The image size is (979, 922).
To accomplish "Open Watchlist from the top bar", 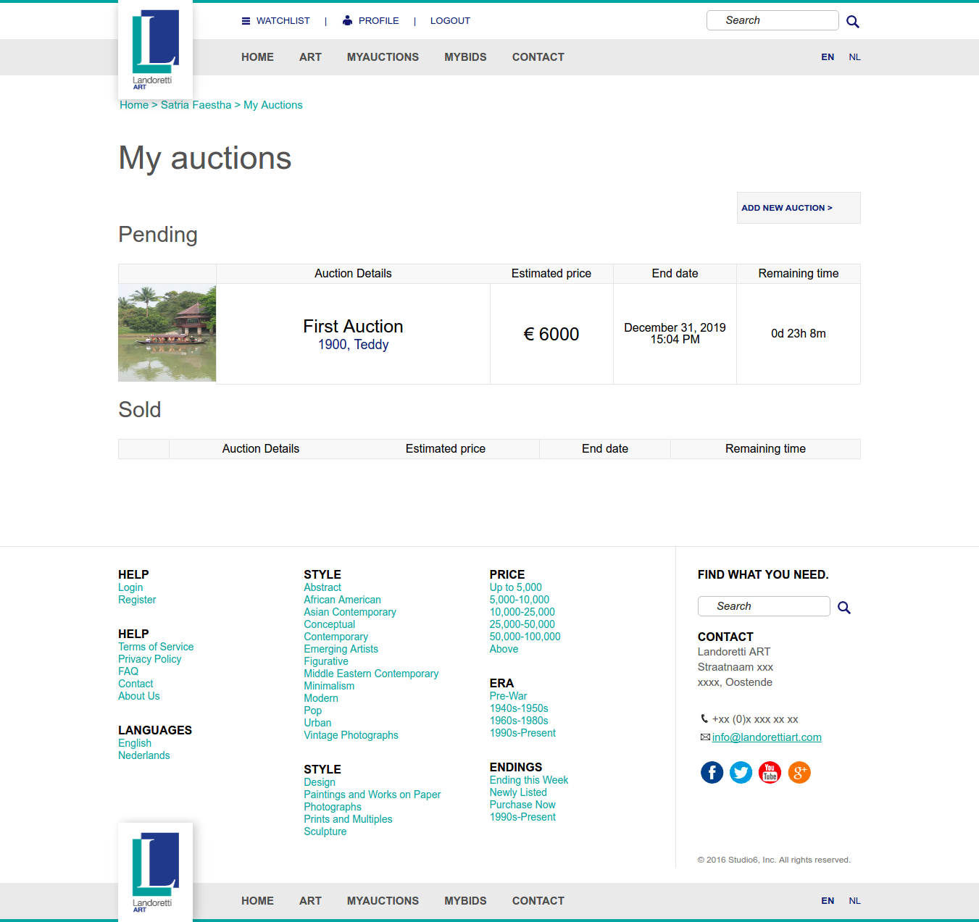I will pyautogui.click(x=275, y=21).
